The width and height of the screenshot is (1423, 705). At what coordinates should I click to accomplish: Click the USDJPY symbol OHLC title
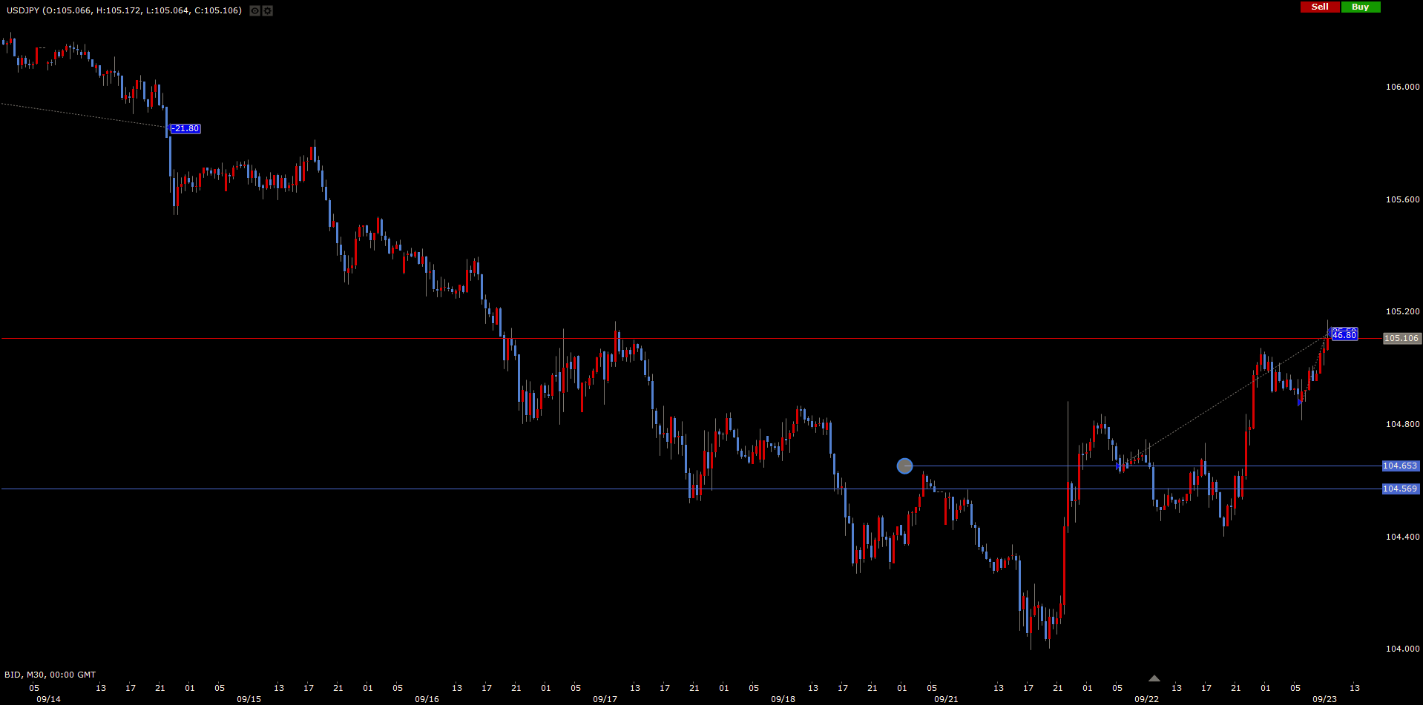[123, 10]
